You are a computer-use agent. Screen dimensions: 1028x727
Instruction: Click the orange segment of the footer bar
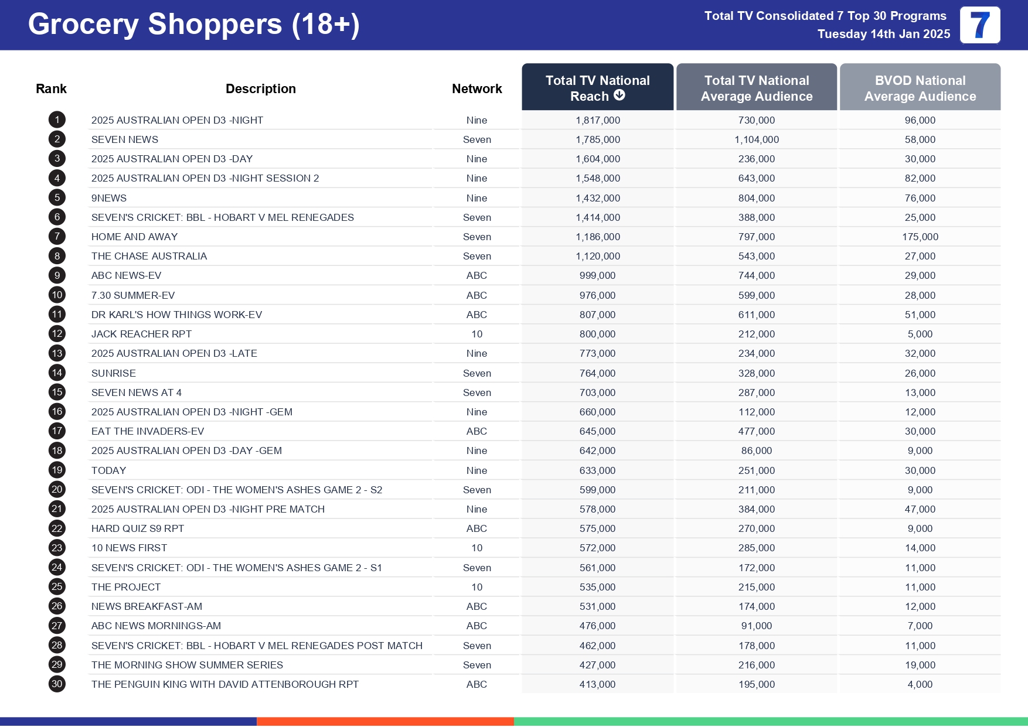385,722
